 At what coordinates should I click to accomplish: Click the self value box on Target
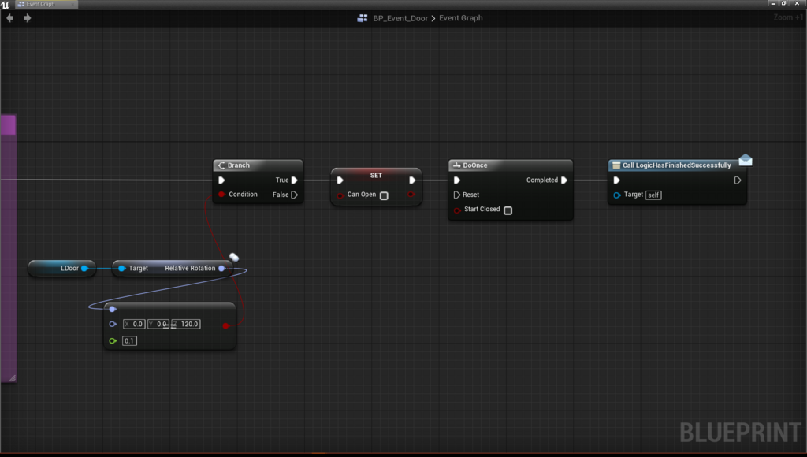(653, 195)
